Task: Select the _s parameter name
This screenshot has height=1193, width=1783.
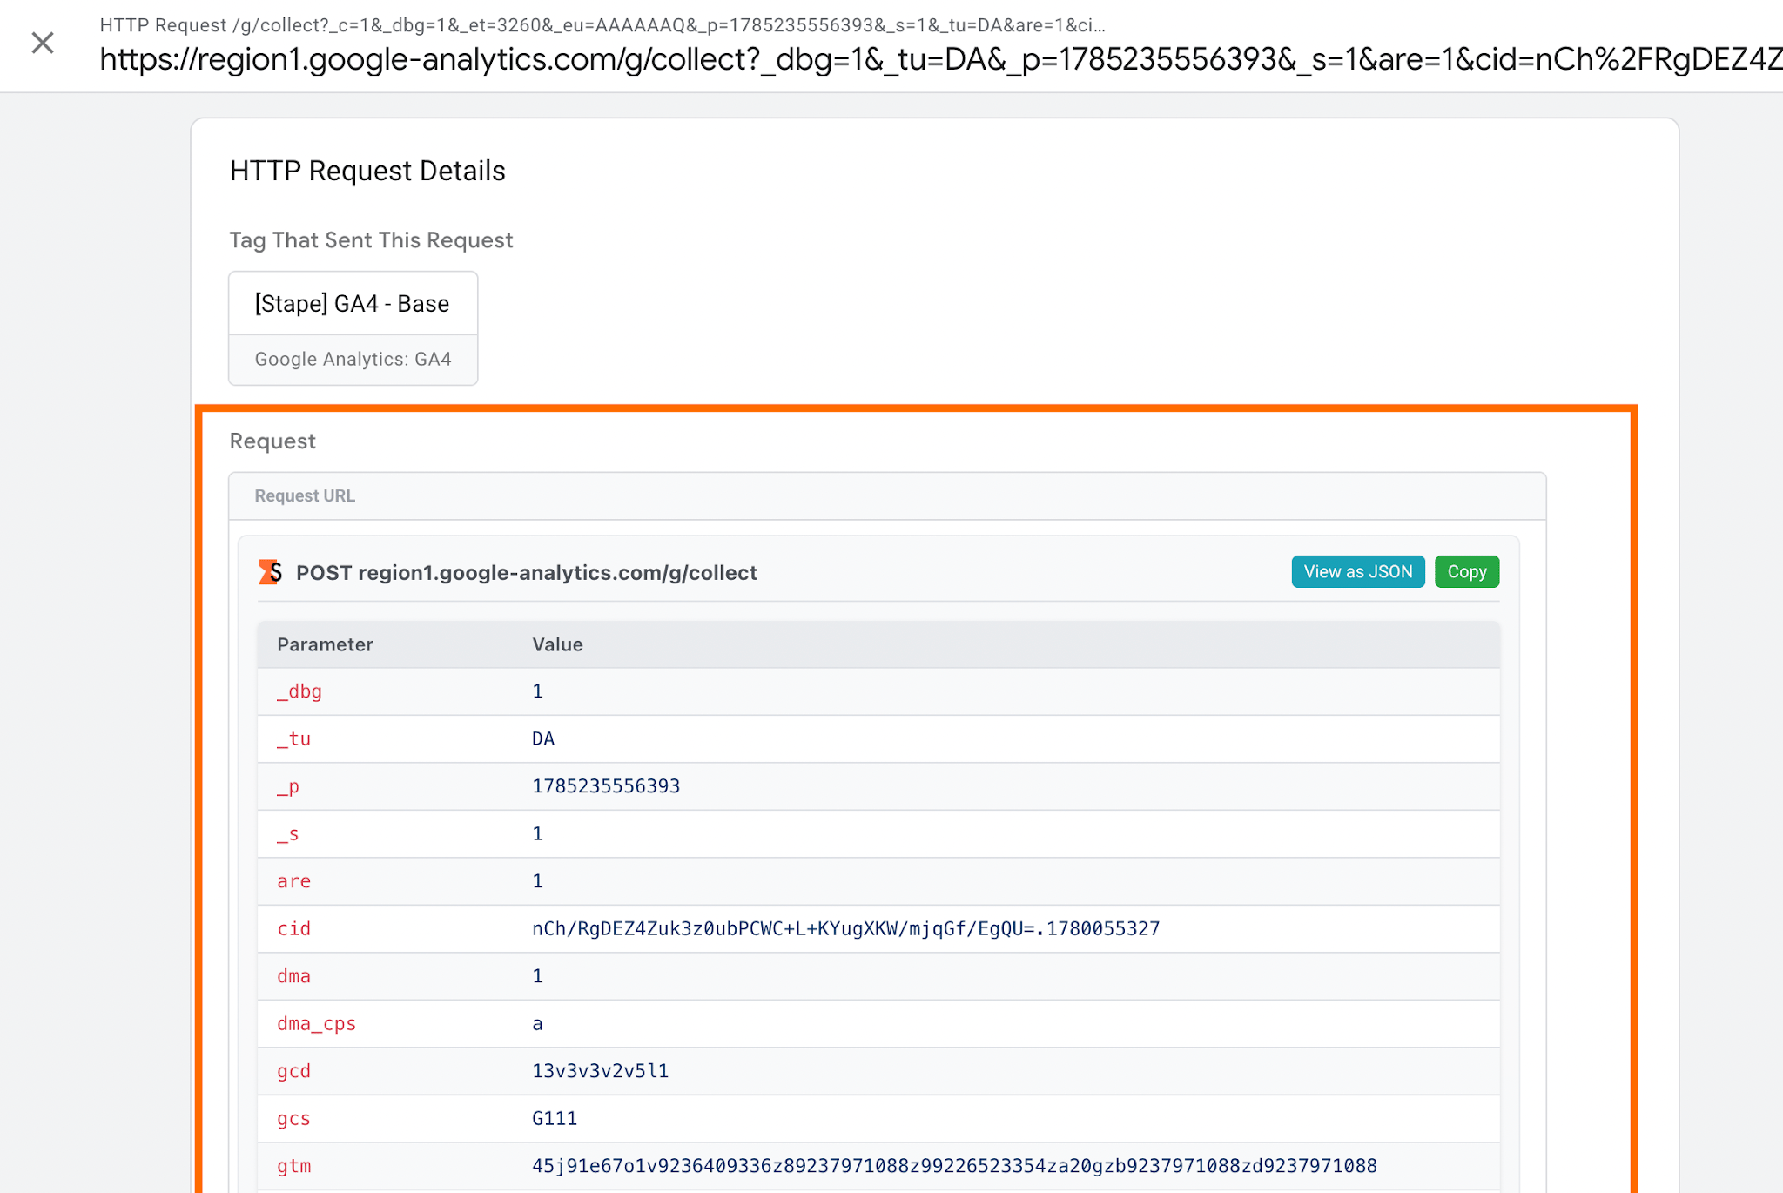Action: coord(288,834)
